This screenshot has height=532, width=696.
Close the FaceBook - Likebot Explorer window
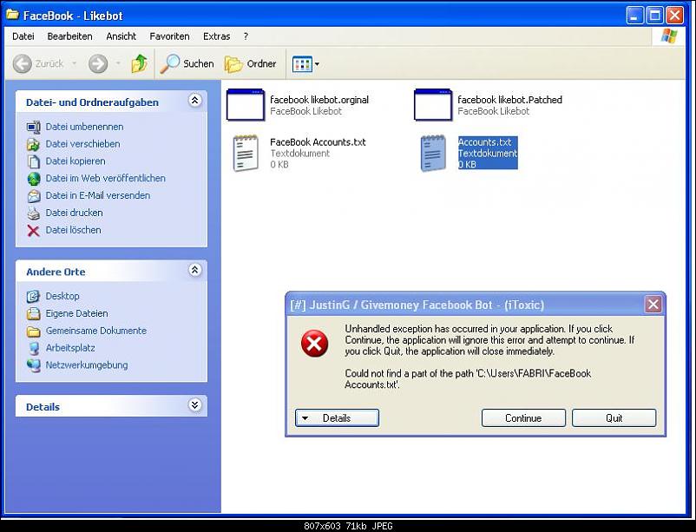pos(674,16)
